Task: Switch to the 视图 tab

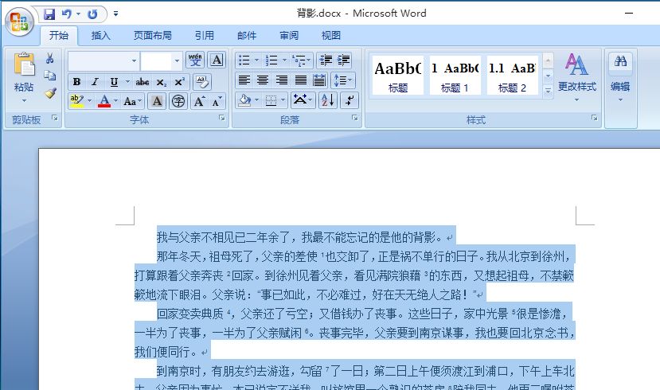Action: tap(331, 35)
